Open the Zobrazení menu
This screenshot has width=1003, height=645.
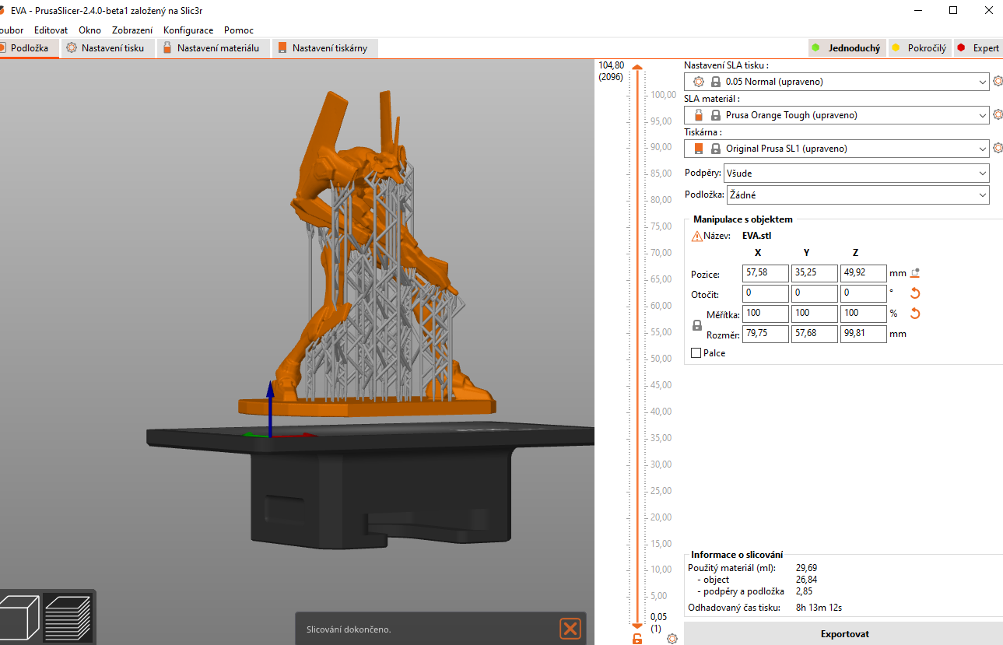tap(132, 30)
